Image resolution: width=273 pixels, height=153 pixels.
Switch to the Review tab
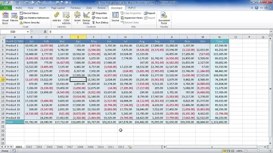point(102,8)
